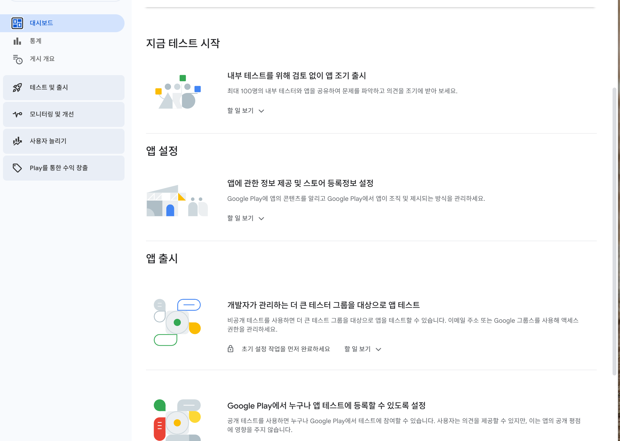Click the price tag icon for Play 수익 창출
The height and width of the screenshot is (441, 620).
[x=17, y=168]
